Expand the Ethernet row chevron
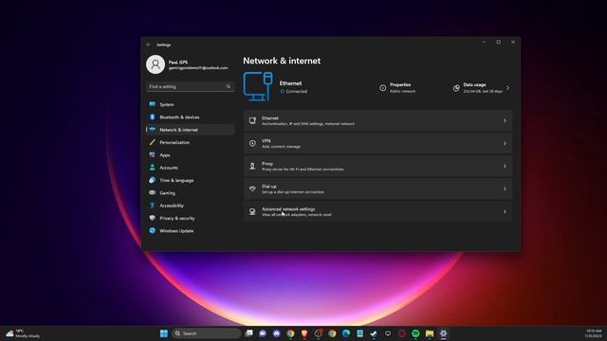The height and width of the screenshot is (341, 607). pyautogui.click(x=505, y=120)
